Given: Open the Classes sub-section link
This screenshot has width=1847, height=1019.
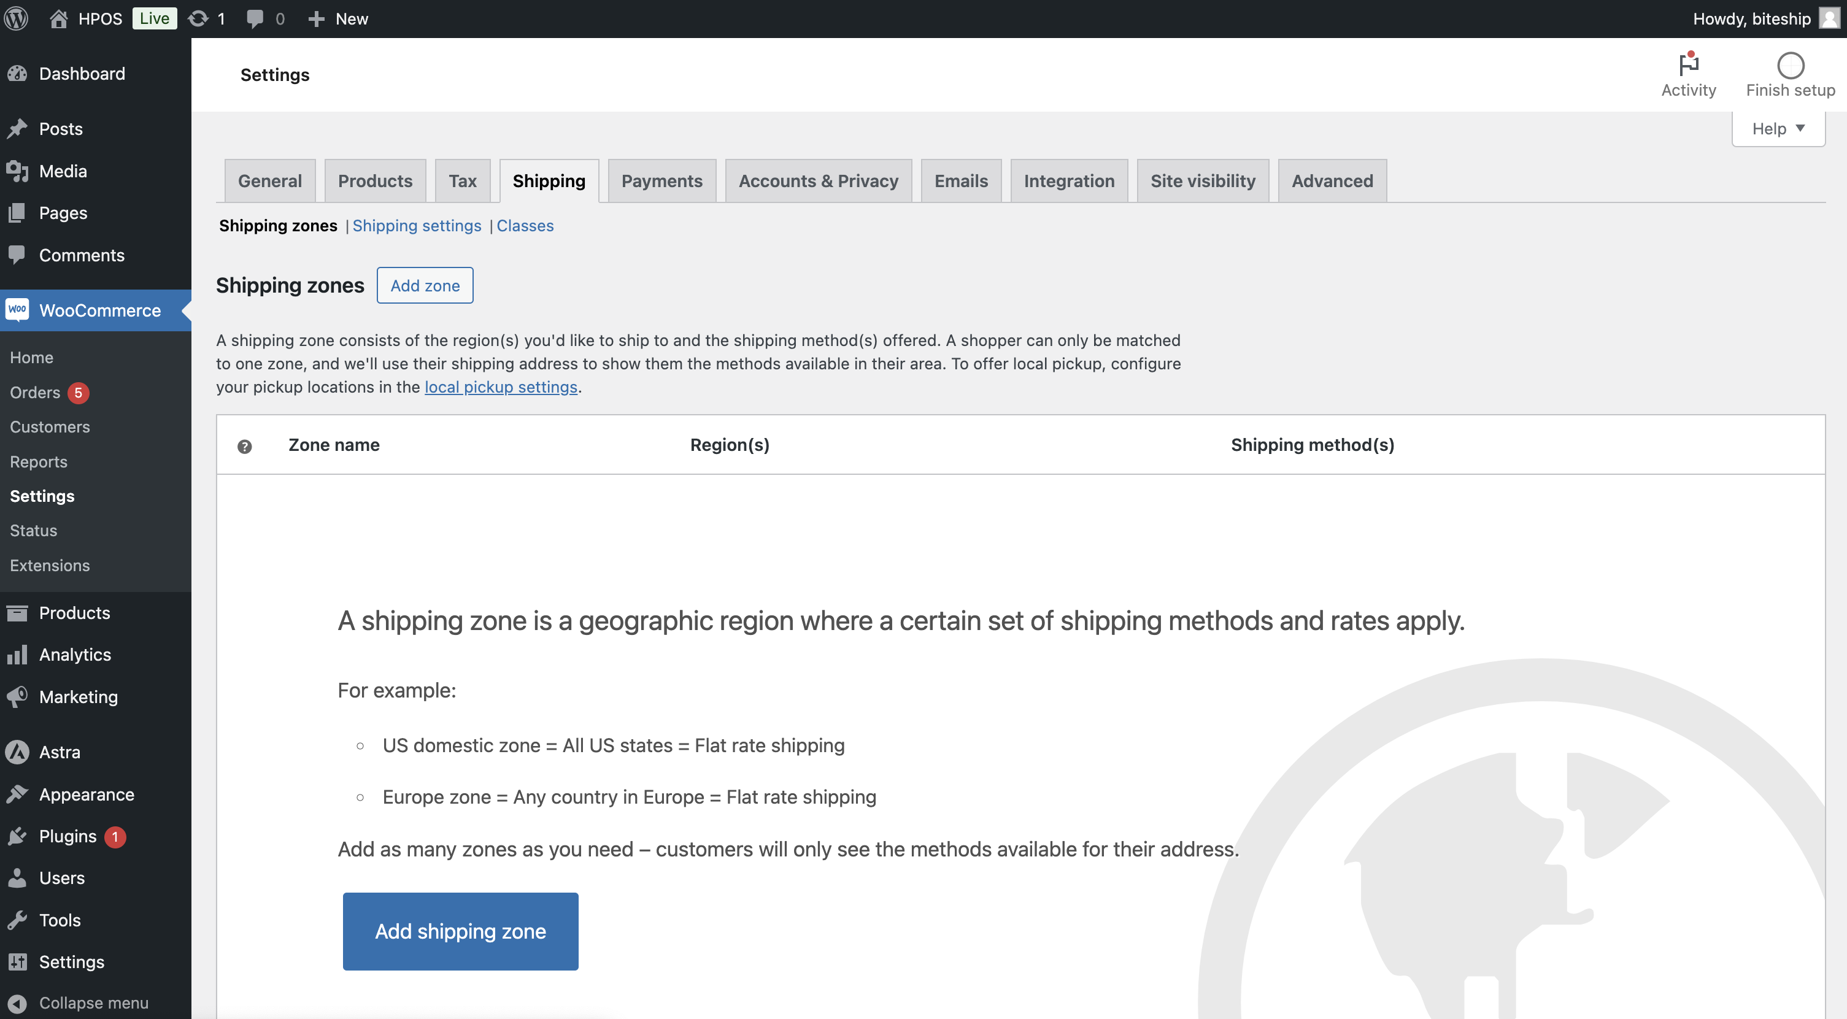Looking at the screenshot, I should [525, 226].
